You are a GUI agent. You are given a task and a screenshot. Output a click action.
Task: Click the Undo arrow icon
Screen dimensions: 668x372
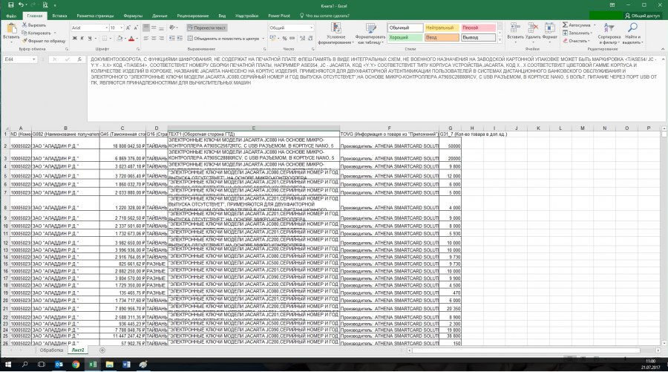coord(21,5)
